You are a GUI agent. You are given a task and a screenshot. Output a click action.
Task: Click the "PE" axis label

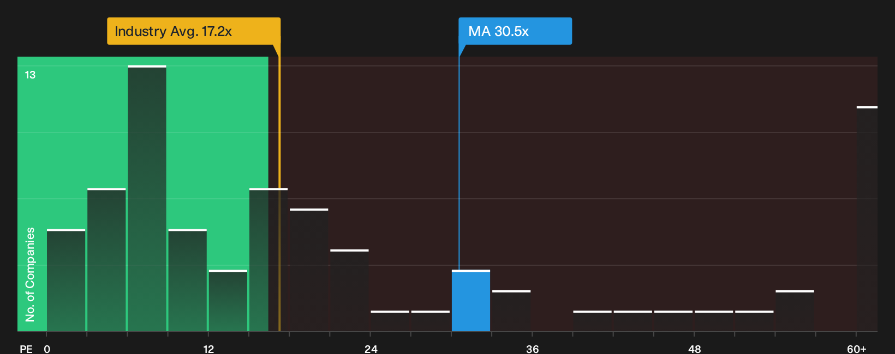[26, 349]
